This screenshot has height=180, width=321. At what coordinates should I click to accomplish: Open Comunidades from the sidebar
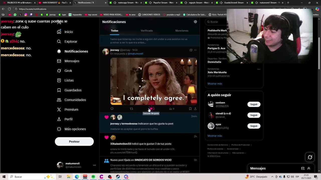[x=71, y=100]
